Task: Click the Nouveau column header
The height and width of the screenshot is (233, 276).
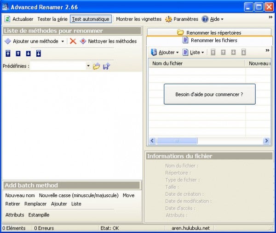Action: click(258, 64)
